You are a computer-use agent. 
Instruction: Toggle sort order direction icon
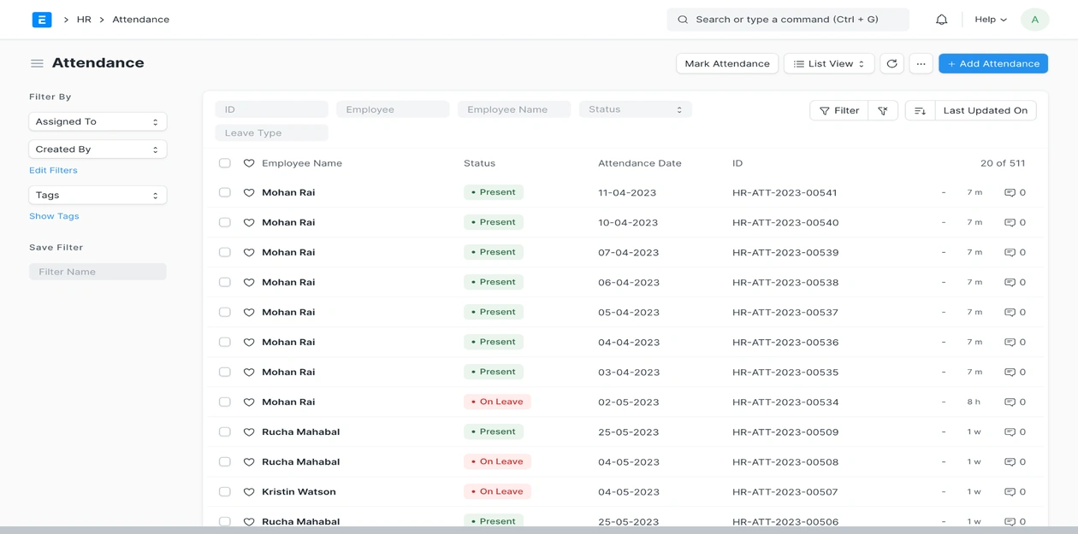(x=920, y=110)
